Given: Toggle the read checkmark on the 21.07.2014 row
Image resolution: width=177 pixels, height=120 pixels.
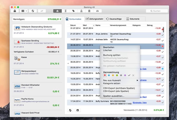Looking at the screenshot, I should [163, 35].
